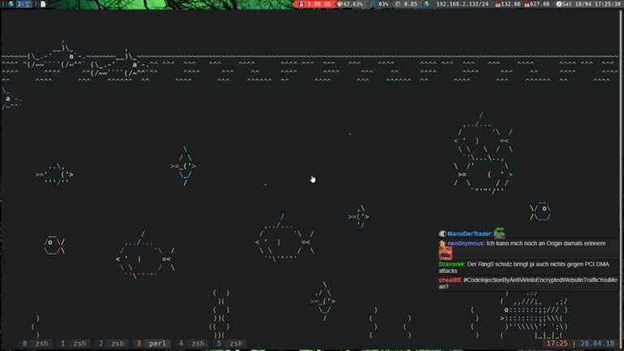Screen dimensions: 624x351
Task: Click the IP address 192.168.2.132/24
Action: [x=462, y=4]
